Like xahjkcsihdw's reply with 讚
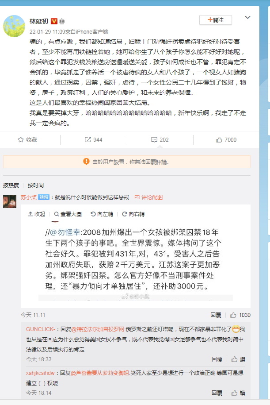Viewport: 270px width, 405px height. pyautogui.click(x=238, y=393)
